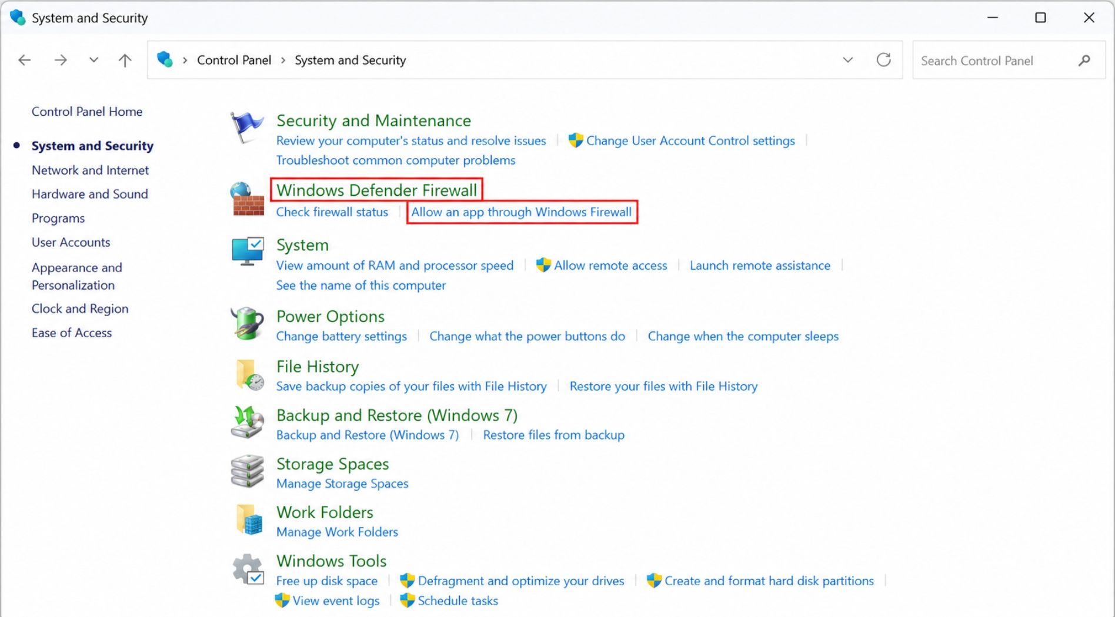
Task: Click Allow an app through Windows Firewall
Action: [522, 212]
